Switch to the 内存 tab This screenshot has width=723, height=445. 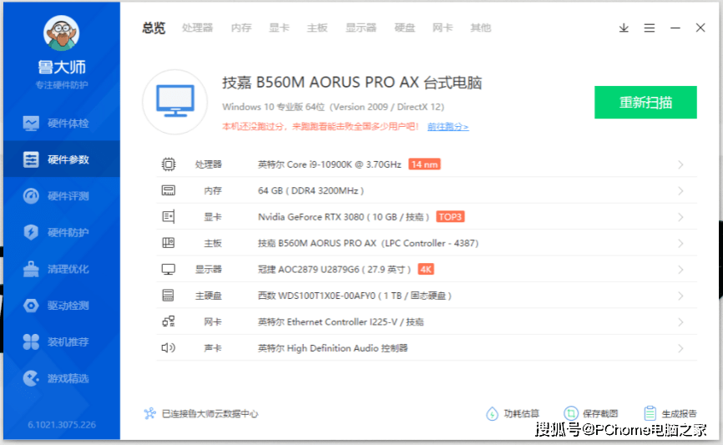(x=241, y=28)
